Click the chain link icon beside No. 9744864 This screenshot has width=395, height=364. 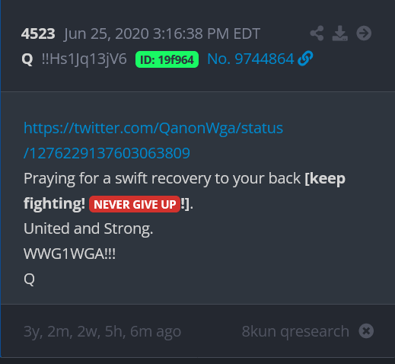tap(305, 59)
